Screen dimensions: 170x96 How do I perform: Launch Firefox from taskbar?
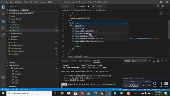[82, 93]
